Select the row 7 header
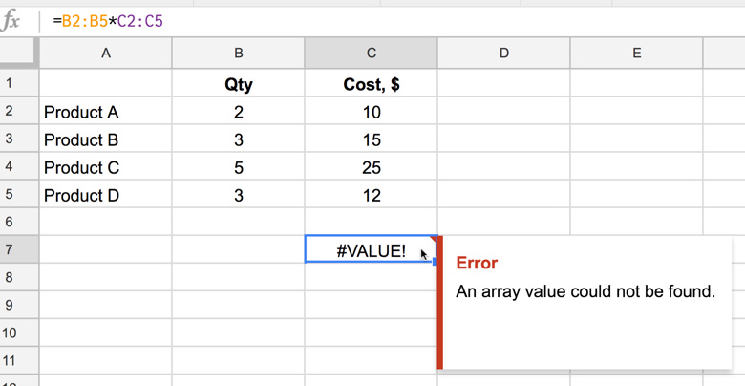The height and width of the screenshot is (386, 745). 10,250
